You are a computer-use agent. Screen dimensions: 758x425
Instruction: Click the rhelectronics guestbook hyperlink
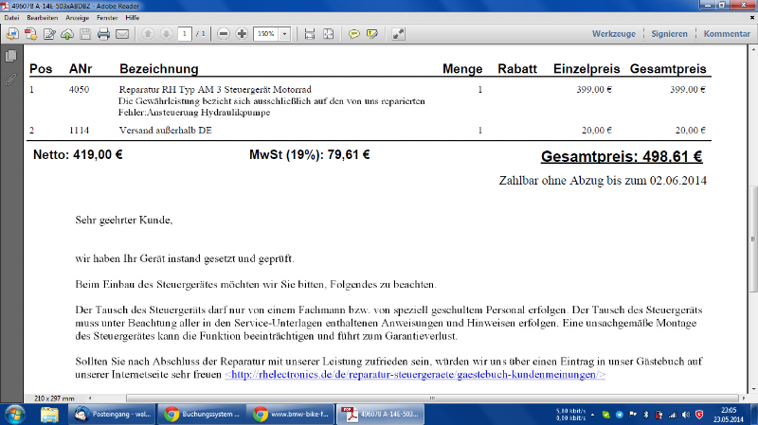pyautogui.click(x=415, y=374)
